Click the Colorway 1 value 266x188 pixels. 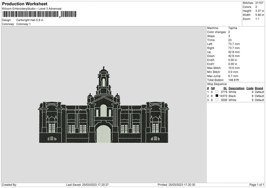pyautogui.click(x=23, y=24)
